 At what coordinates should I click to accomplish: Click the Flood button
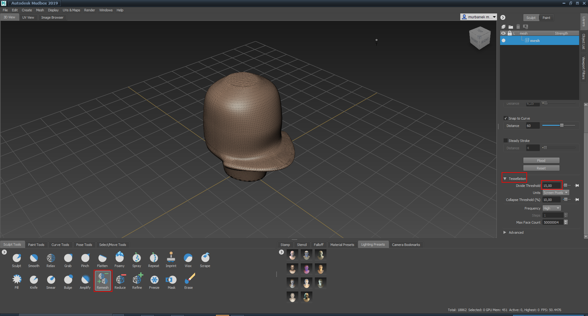pos(541,161)
